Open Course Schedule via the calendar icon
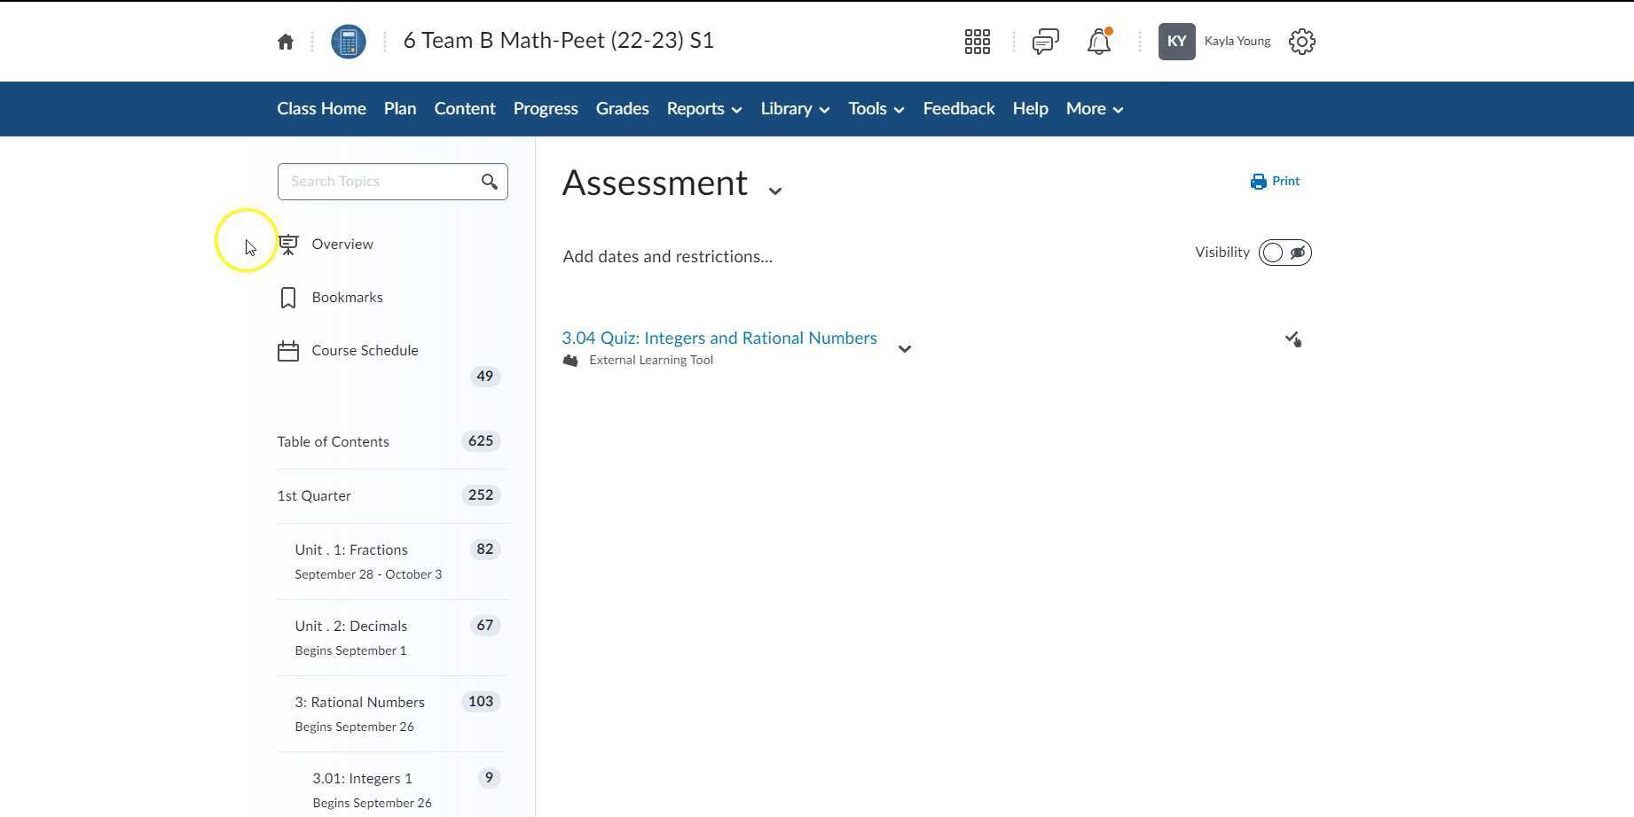 click(287, 350)
